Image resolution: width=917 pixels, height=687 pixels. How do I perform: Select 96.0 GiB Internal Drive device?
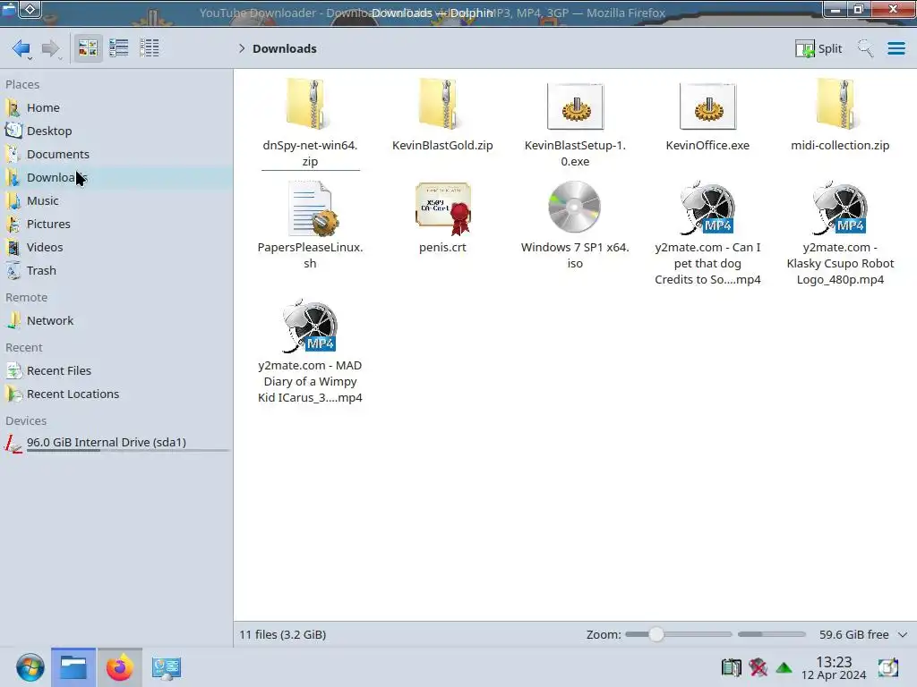pyautogui.click(x=117, y=443)
